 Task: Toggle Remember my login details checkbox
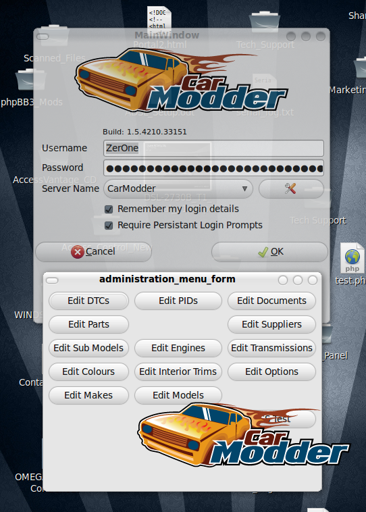pos(109,209)
